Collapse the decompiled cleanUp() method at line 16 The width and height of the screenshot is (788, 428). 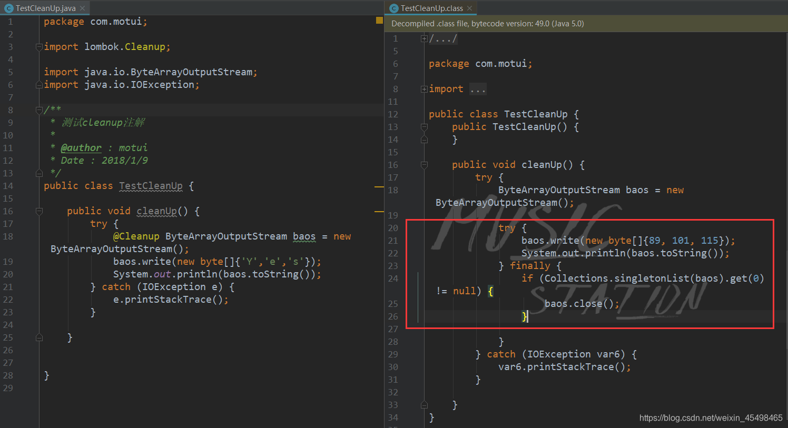424,165
